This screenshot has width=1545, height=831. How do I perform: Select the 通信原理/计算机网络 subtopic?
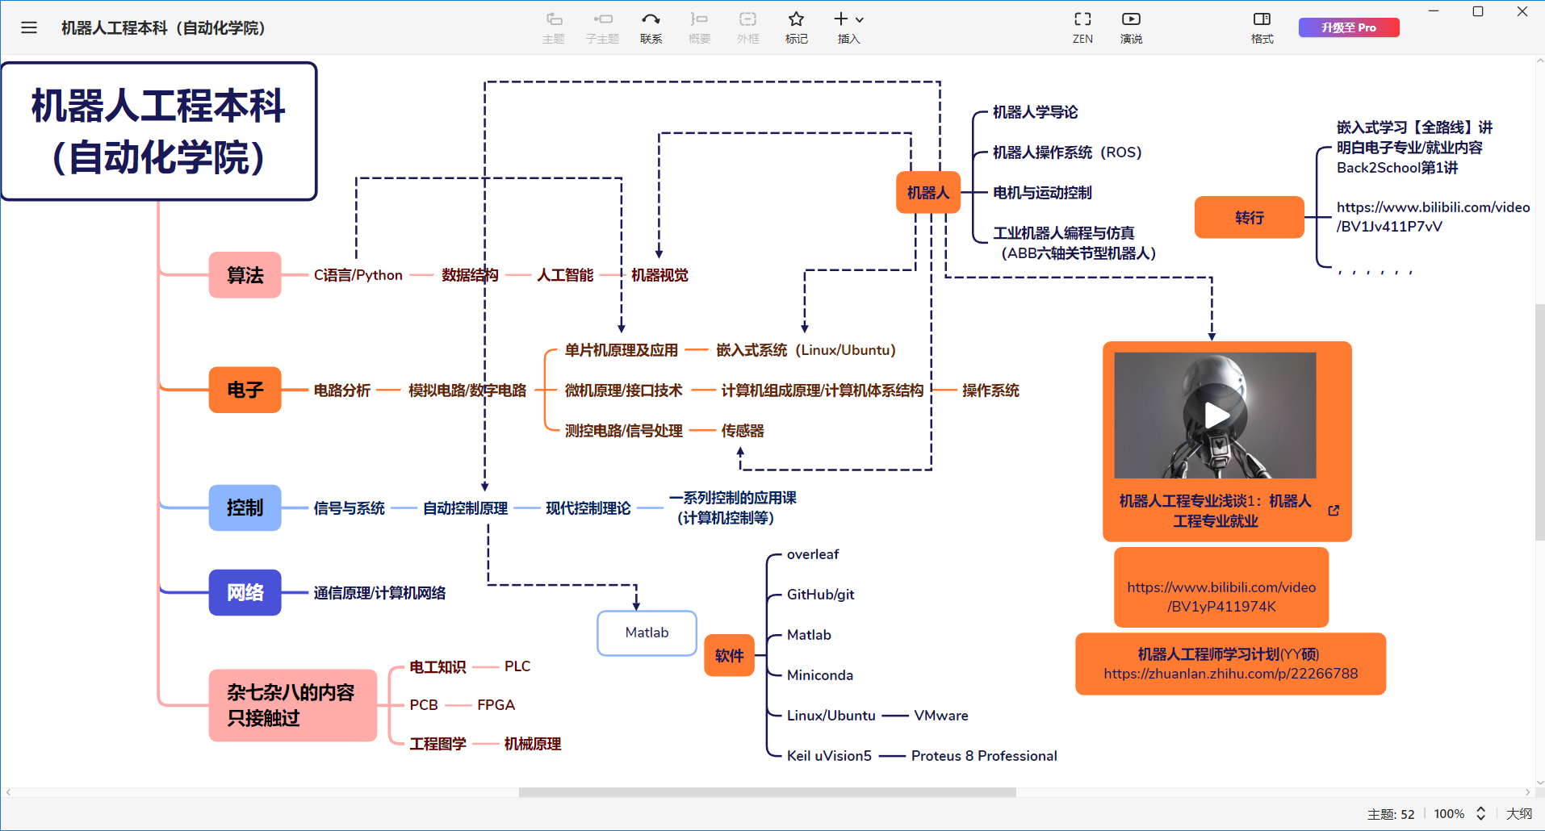pyautogui.click(x=379, y=593)
